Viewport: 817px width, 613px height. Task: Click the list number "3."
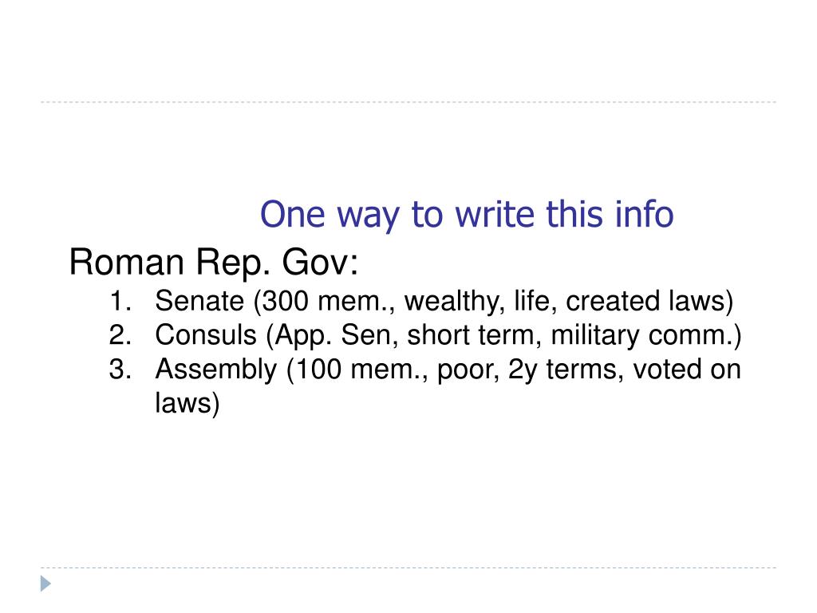pos(120,369)
